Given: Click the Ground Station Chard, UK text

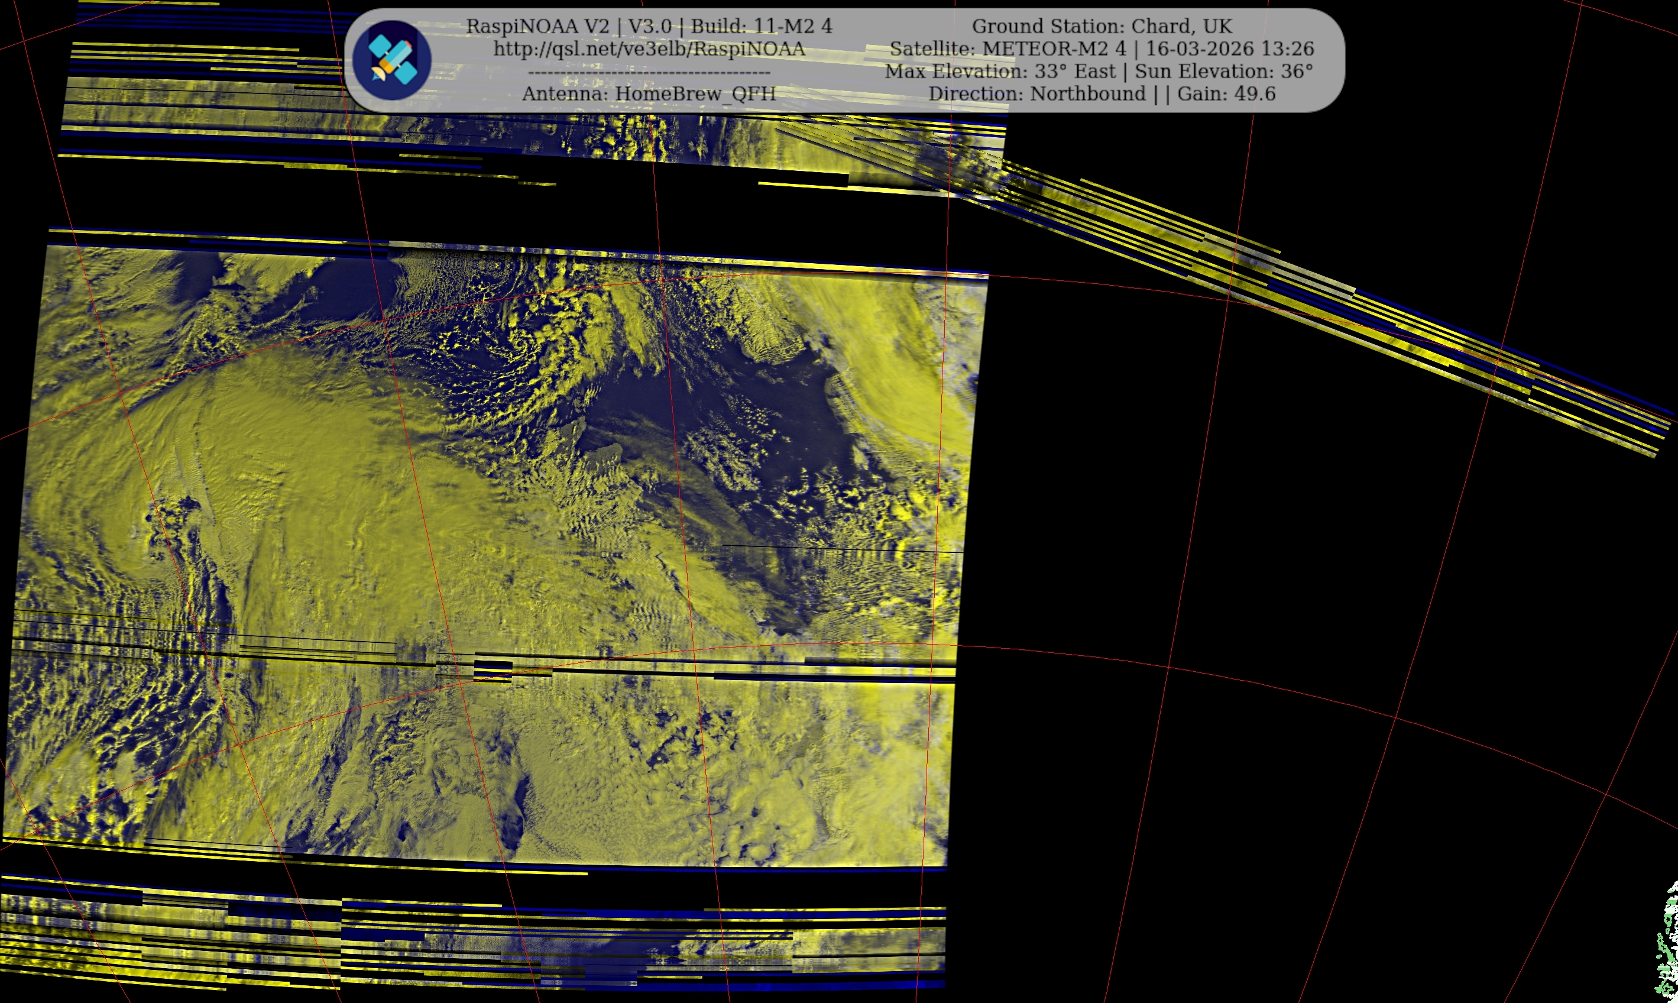Looking at the screenshot, I should click(x=1102, y=27).
